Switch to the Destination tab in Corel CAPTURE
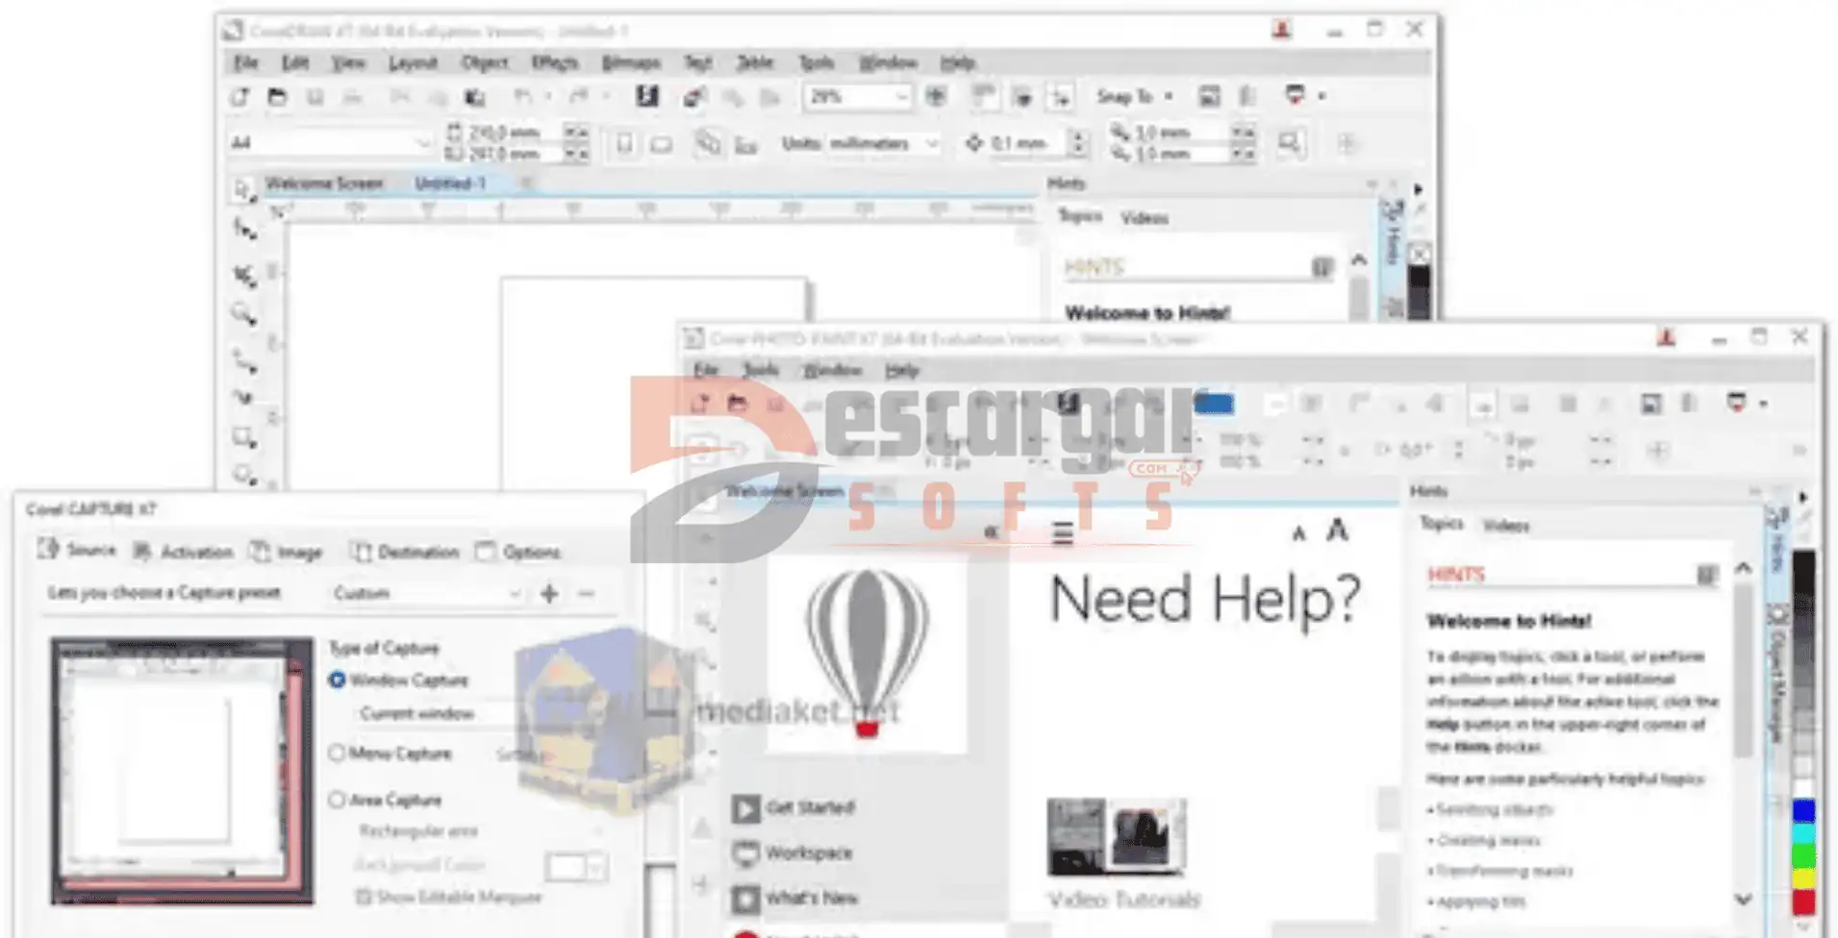The height and width of the screenshot is (938, 1838). coord(405,552)
